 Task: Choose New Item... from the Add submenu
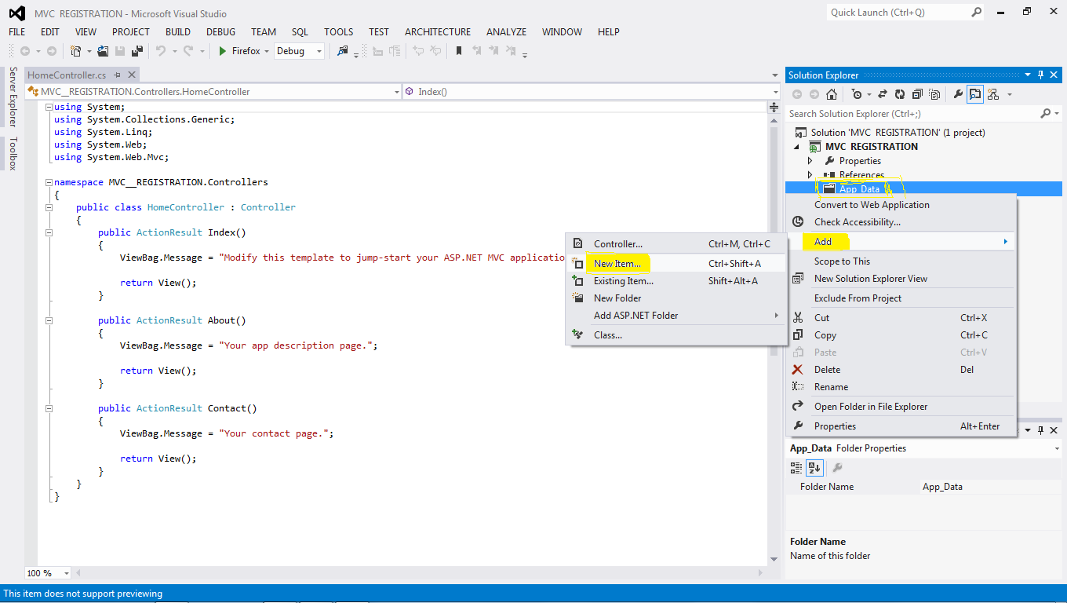tap(676, 264)
